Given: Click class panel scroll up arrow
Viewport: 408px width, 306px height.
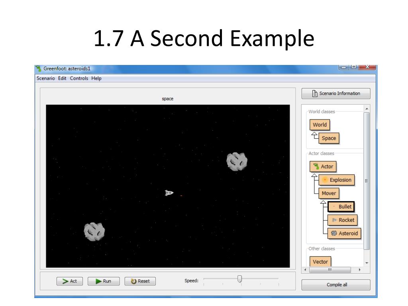Looking at the screenshot, I should [x=367, y=109].
